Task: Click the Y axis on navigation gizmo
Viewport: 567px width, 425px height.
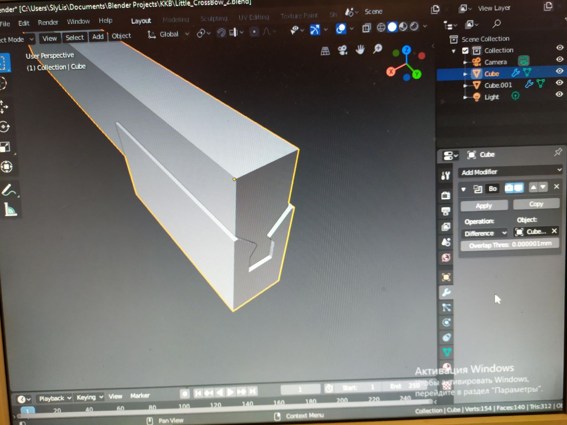Action: (417, 74)
